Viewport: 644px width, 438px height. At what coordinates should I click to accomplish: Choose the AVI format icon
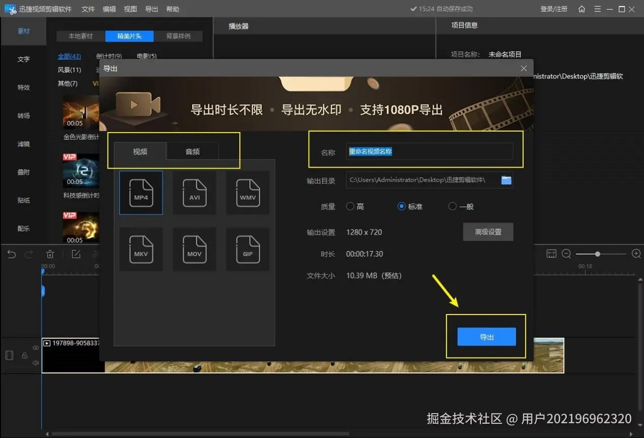(195, 193)
